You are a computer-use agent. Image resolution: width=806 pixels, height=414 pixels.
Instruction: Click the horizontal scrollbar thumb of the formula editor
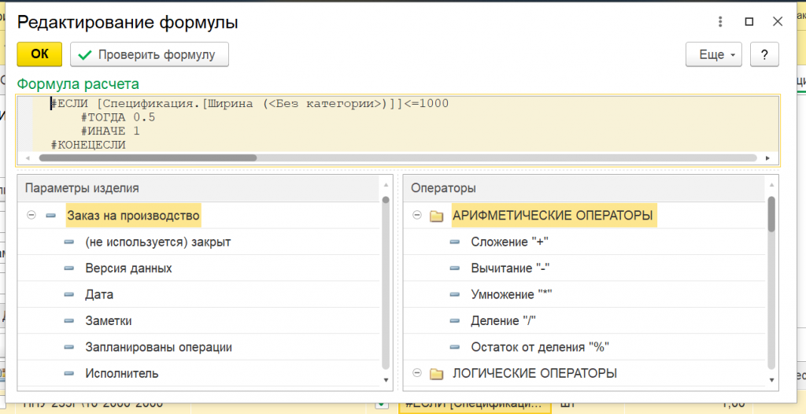tap(147, 158)
